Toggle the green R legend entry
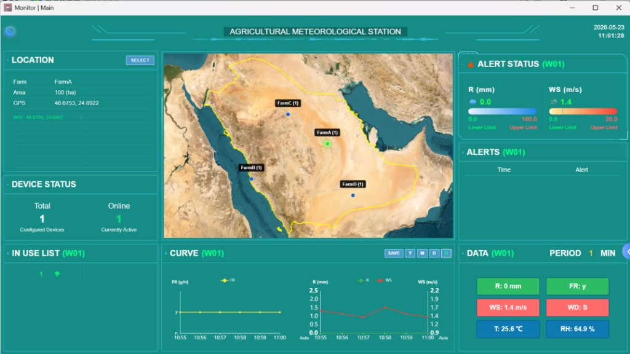 [364, 280]
